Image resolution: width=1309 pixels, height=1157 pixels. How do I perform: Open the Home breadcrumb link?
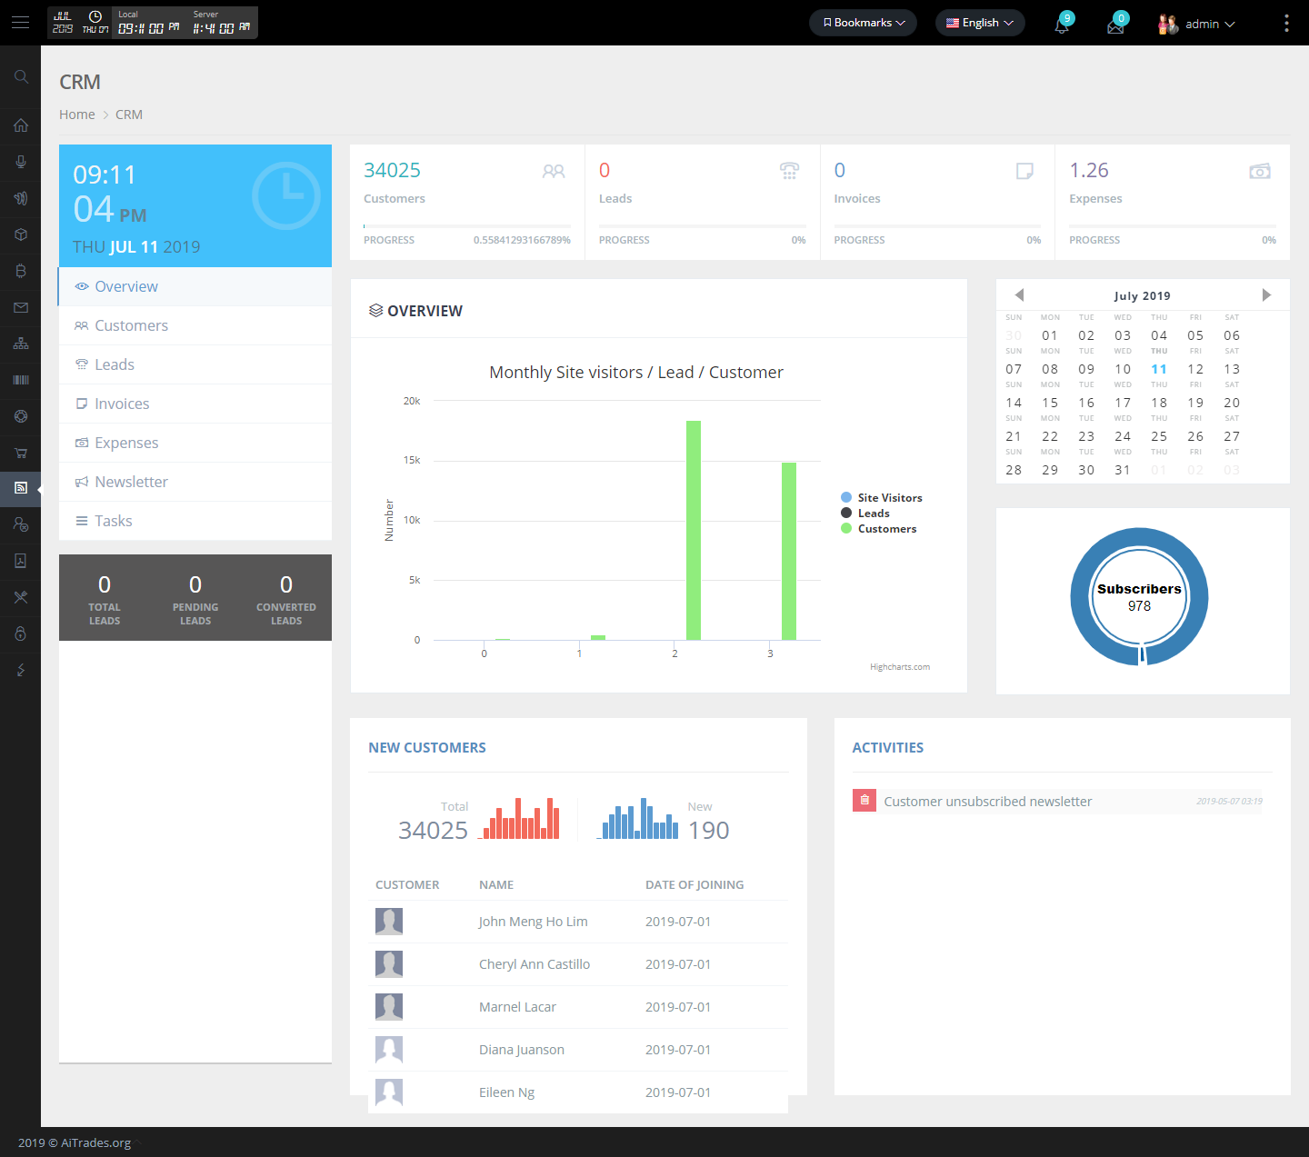click(76, 114)
